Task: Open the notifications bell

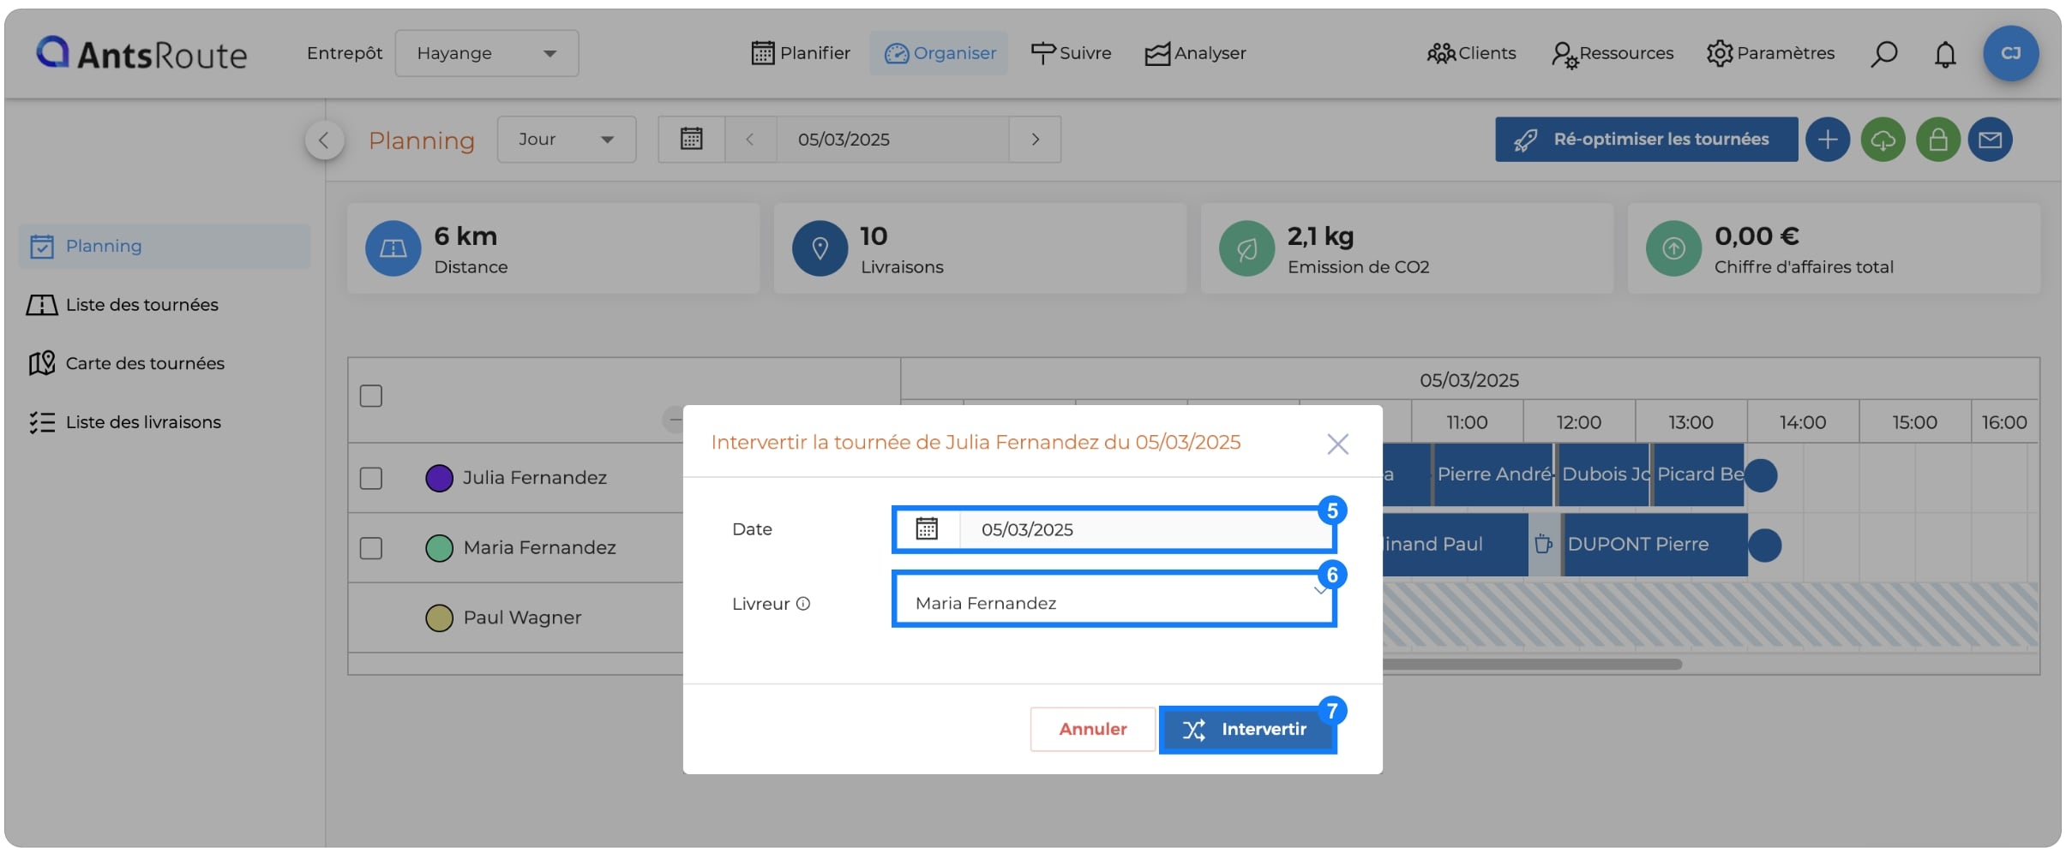Action: (1945, 54)
